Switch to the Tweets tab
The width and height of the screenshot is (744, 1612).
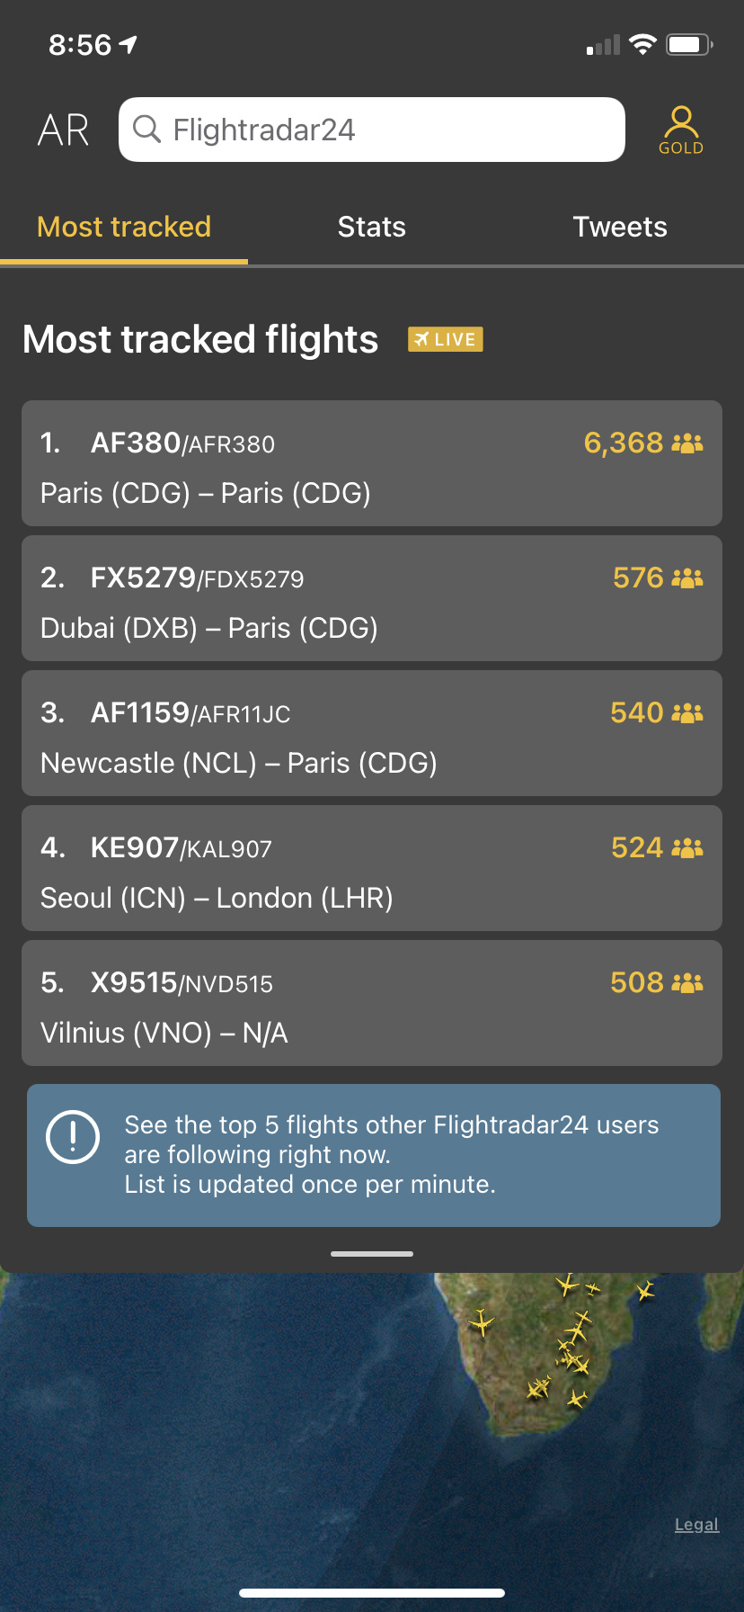620,227
